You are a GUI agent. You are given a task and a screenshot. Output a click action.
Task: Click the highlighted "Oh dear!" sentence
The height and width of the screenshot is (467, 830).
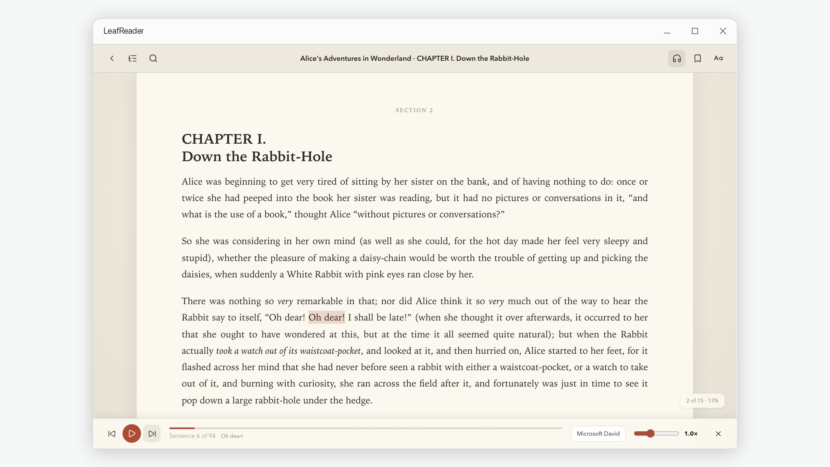[x=326, y=317]
